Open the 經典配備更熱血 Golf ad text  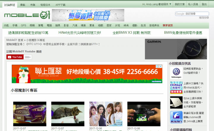click(x=193, y=71)
